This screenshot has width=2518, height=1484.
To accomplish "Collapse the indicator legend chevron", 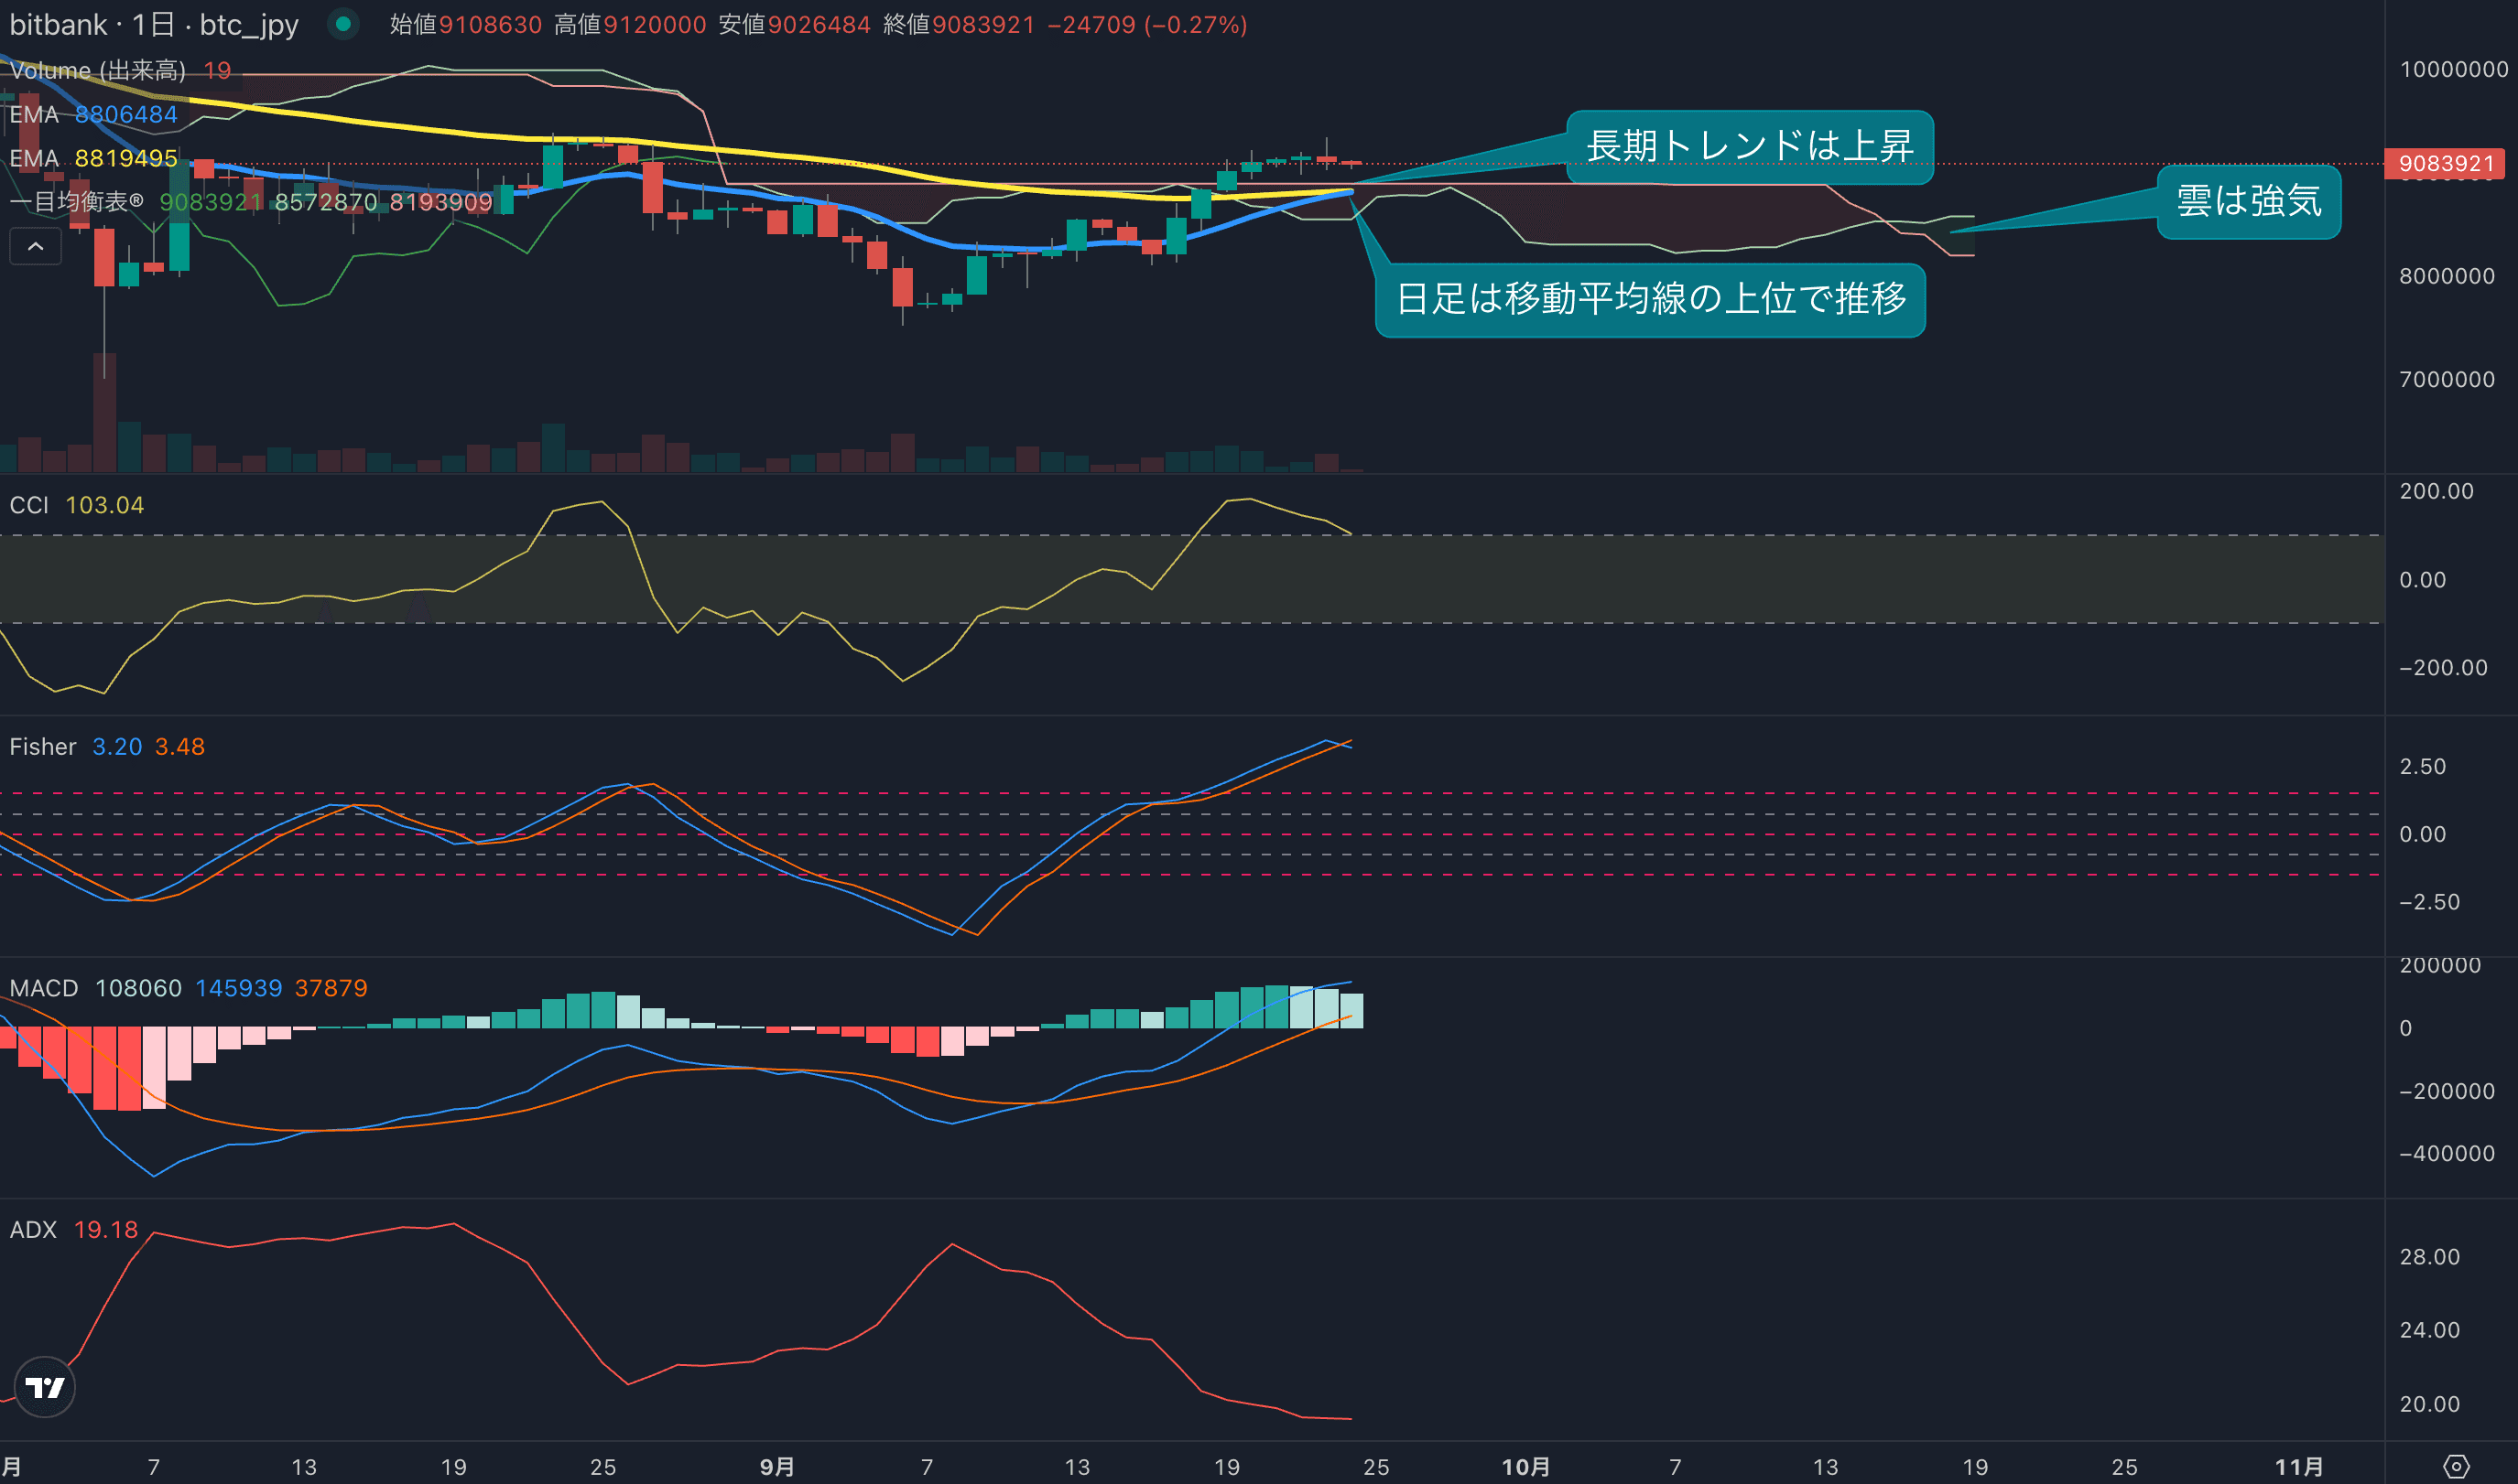I will [35, 246].
